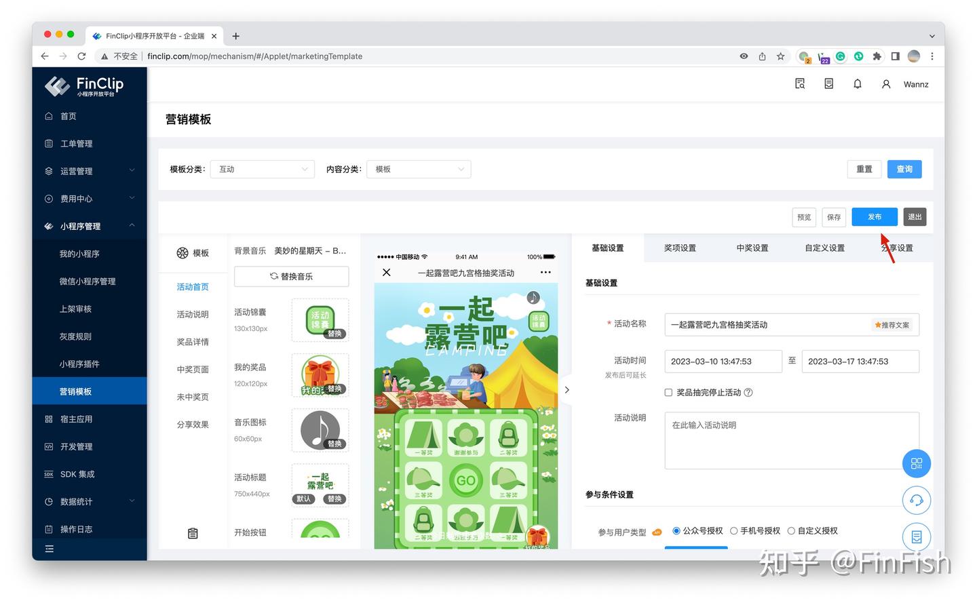Switch to the 自定义设置 tab

[825, 248]
